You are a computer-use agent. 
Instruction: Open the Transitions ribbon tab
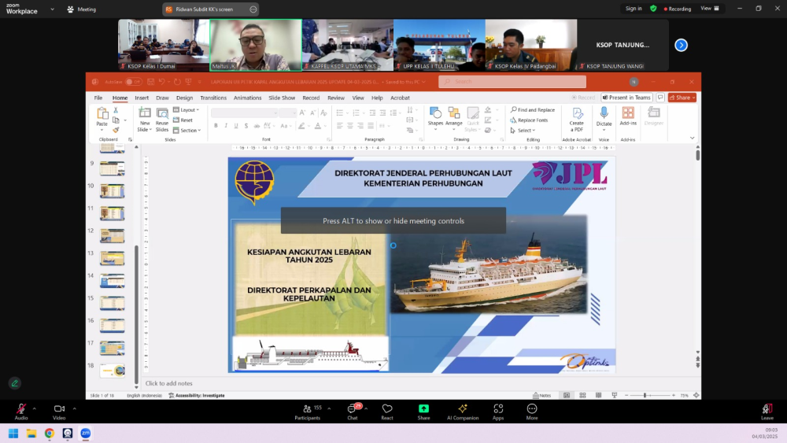pyautogui.click(x=213, y=98)
